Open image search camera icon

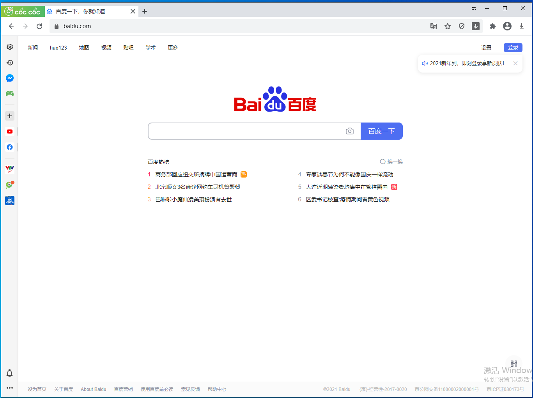(350, 131)
